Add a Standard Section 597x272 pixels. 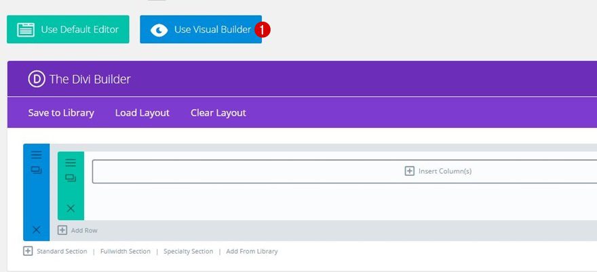(62, 252)
